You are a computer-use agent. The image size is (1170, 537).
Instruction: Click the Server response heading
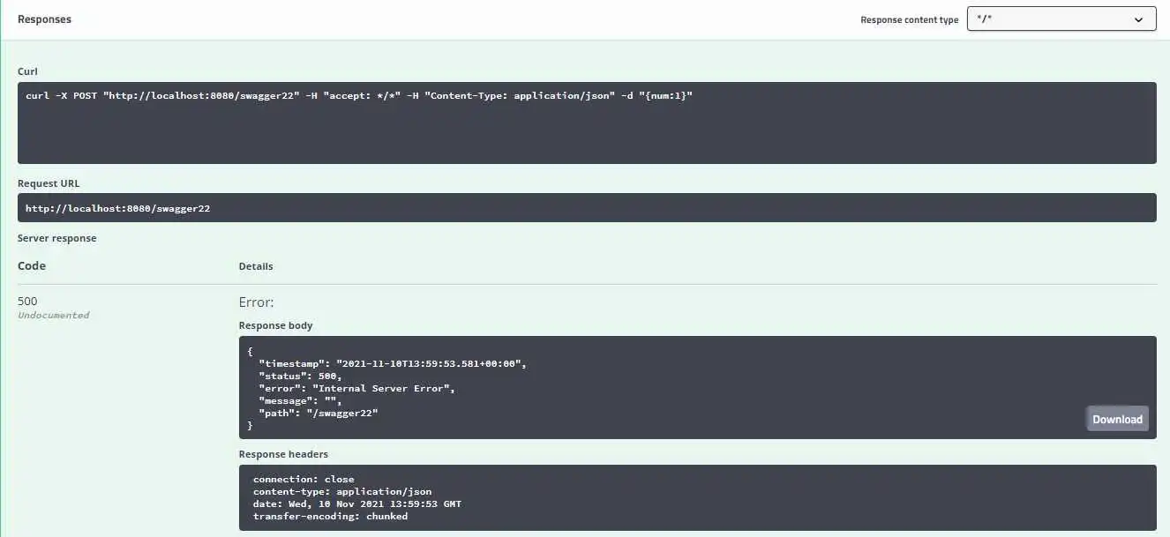57,238
